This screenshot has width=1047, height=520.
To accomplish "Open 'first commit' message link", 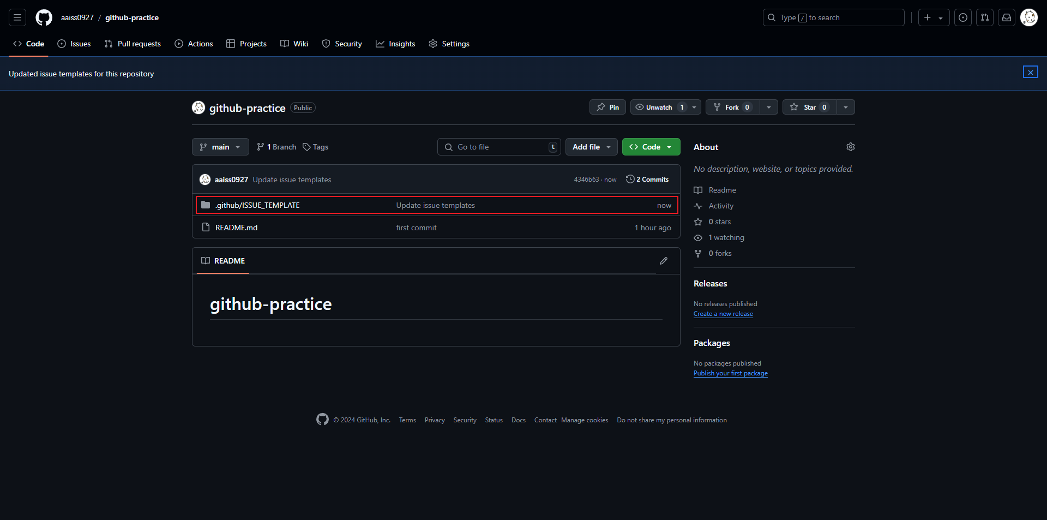I will tap(416, 228).
